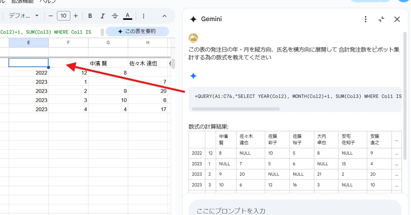
Task: Select column F header
Action: click(x=68, y=42)
